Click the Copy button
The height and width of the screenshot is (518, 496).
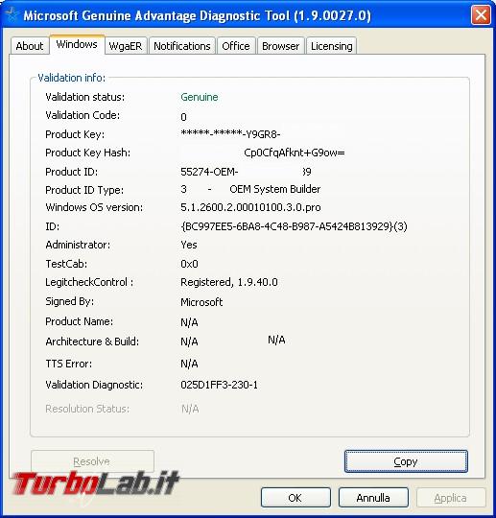coord(406,461)
